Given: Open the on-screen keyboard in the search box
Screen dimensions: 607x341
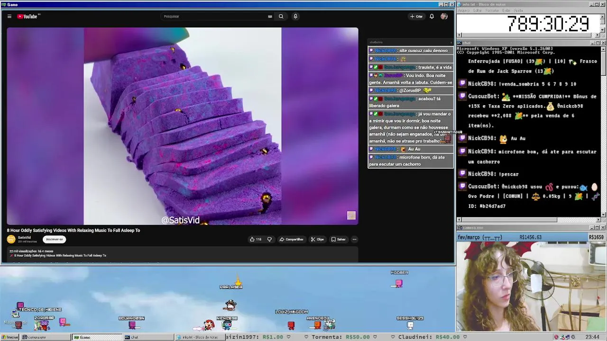Looking at the screenshot, I should 270,16.
